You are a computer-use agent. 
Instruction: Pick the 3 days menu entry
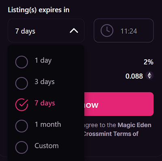[x=45, y=82]
